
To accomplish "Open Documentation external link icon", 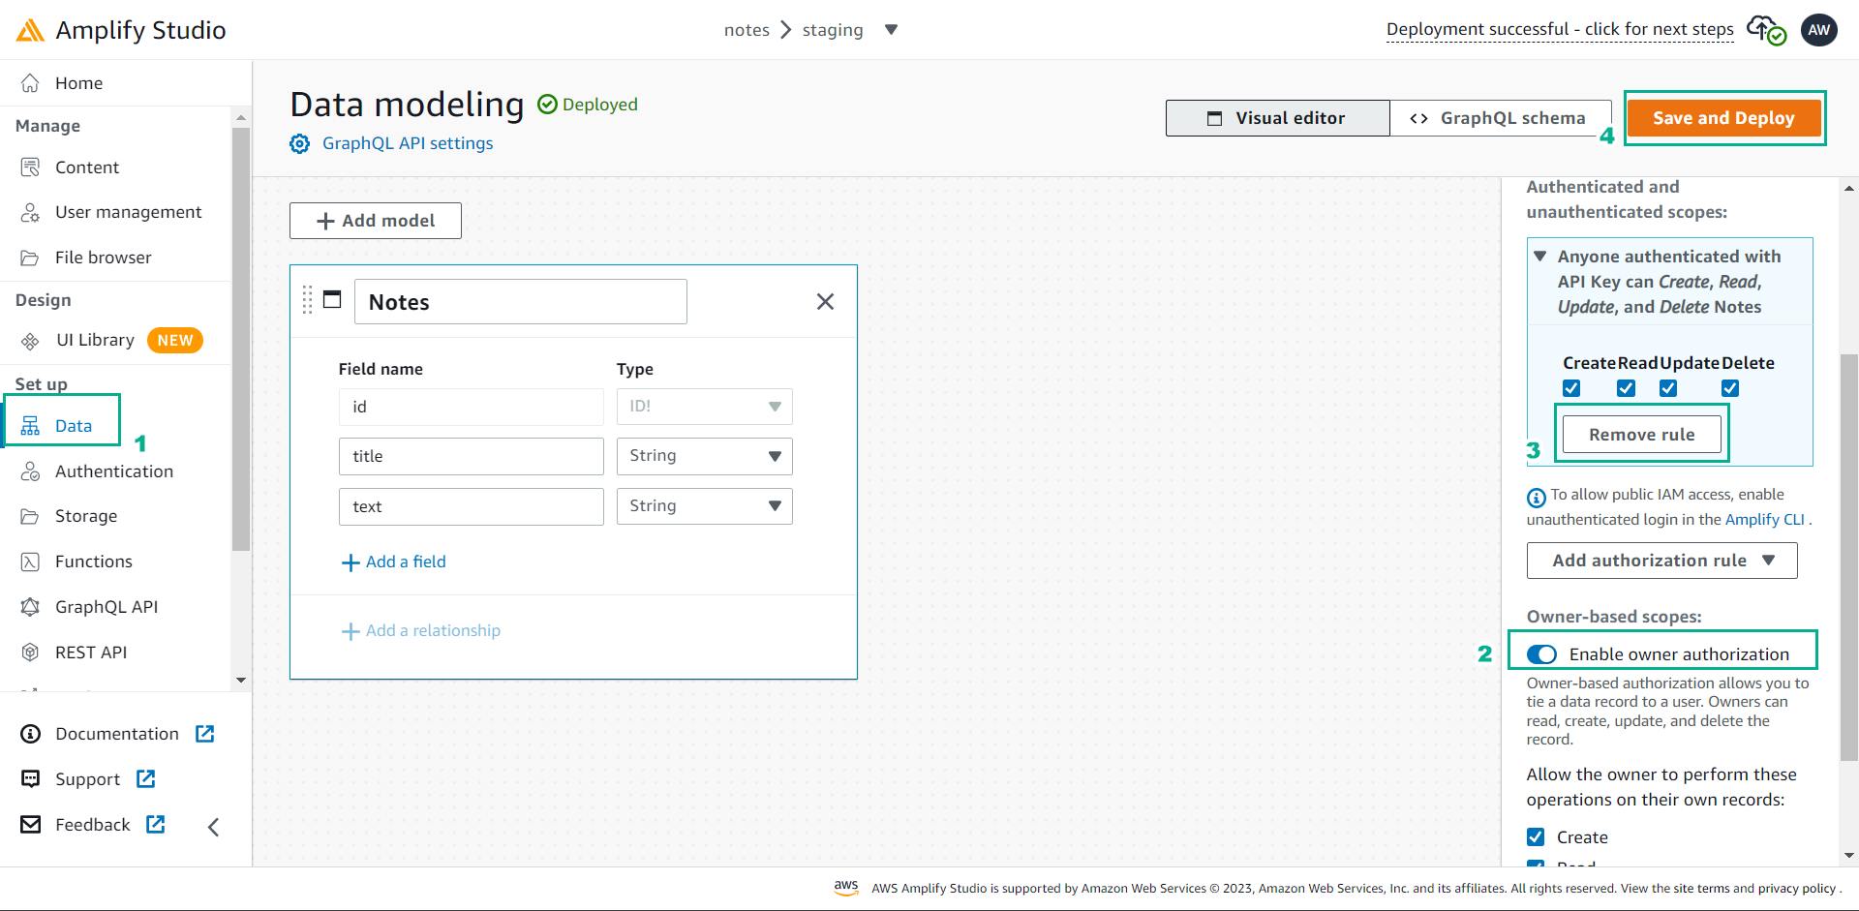I will pyautogui.click(x=204, y=734).
